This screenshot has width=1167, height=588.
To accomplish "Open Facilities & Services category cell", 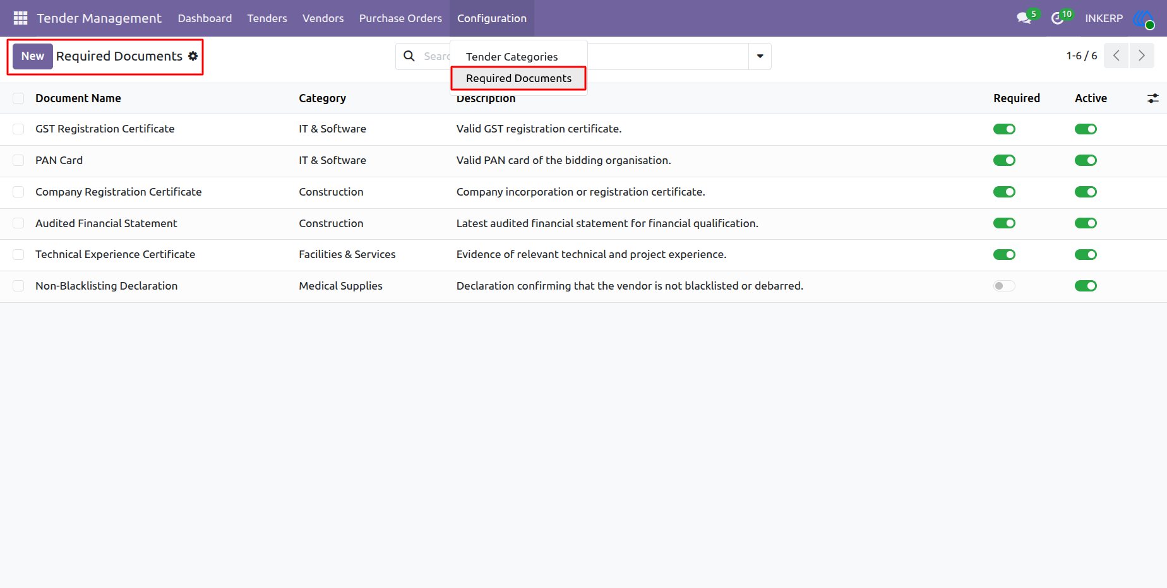I will [x=347, y=254].
